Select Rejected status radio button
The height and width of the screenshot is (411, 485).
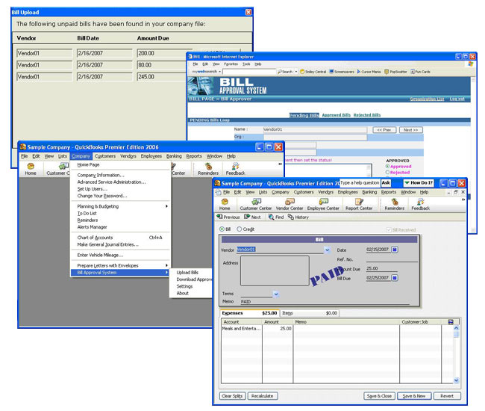click(x=387, y=172)
